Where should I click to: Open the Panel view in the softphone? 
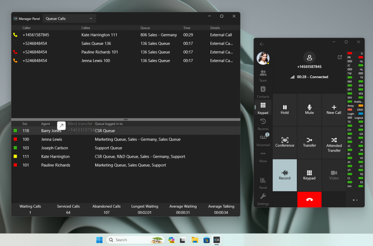(x=263, y=183)
